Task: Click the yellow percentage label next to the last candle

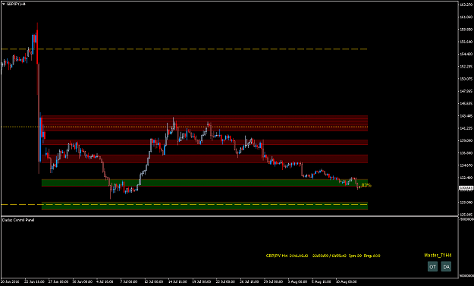Action: point(366,185)
